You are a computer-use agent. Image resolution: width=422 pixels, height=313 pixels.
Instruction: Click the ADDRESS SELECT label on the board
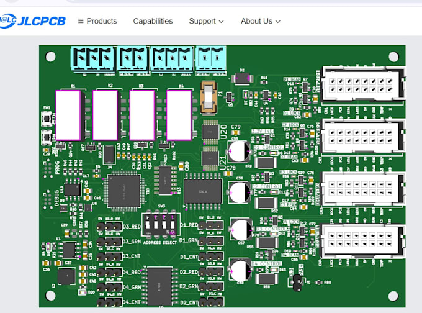tap(160, 242)
